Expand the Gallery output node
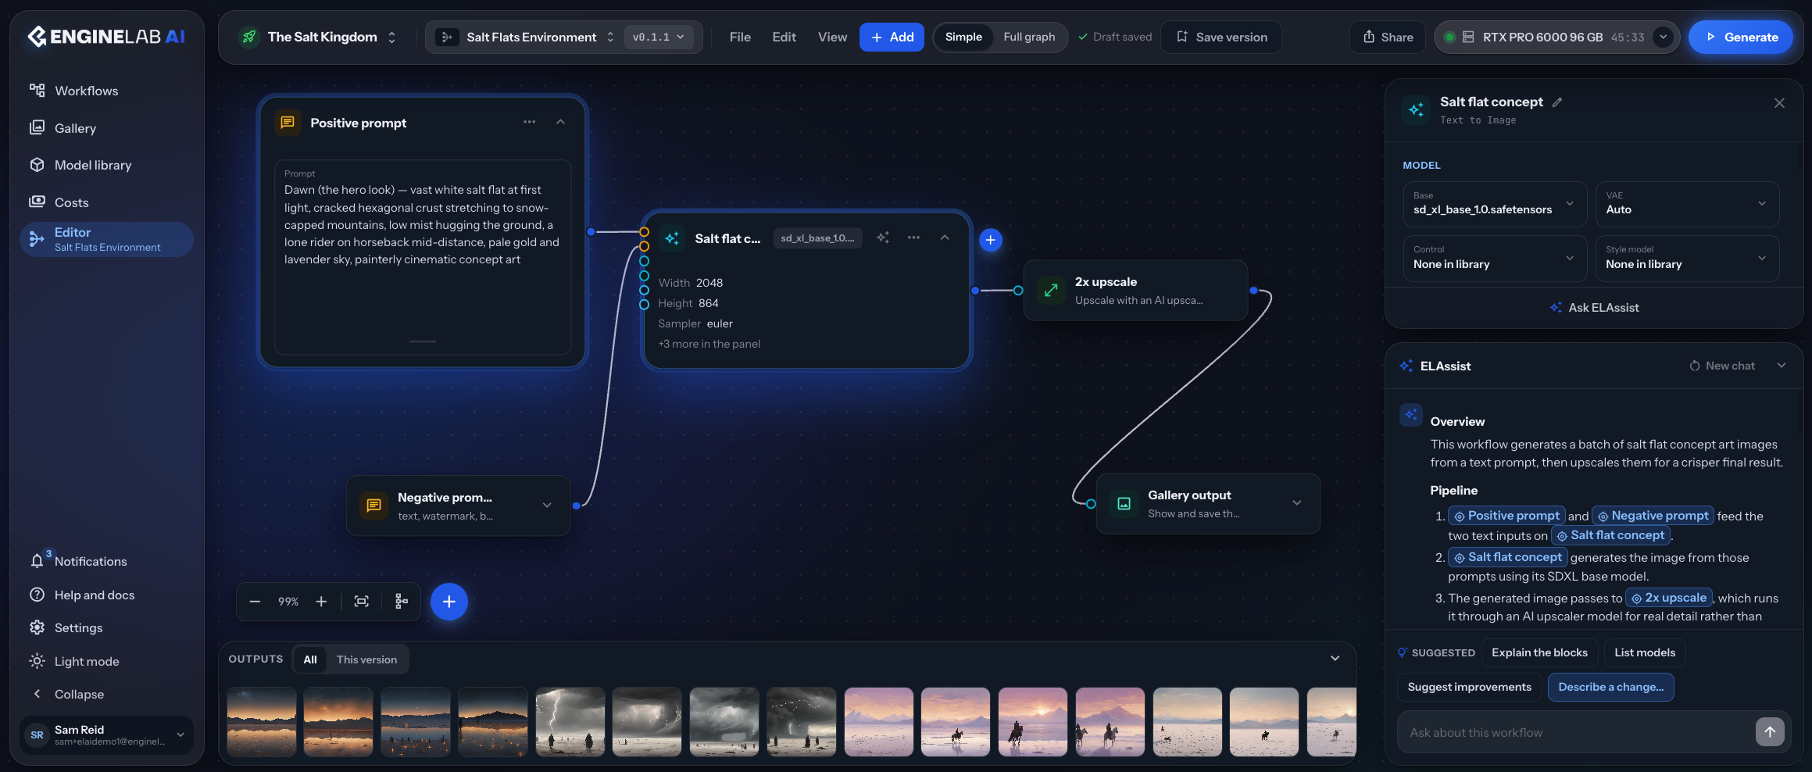1812x772 pixels. (1297, 502)
